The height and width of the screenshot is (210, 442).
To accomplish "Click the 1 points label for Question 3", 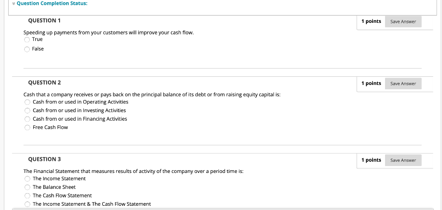I will tap(371, 160).
